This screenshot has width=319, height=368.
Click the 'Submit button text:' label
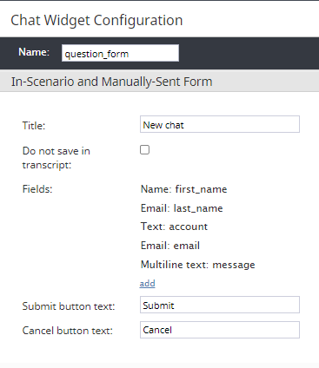coord(69,306)
